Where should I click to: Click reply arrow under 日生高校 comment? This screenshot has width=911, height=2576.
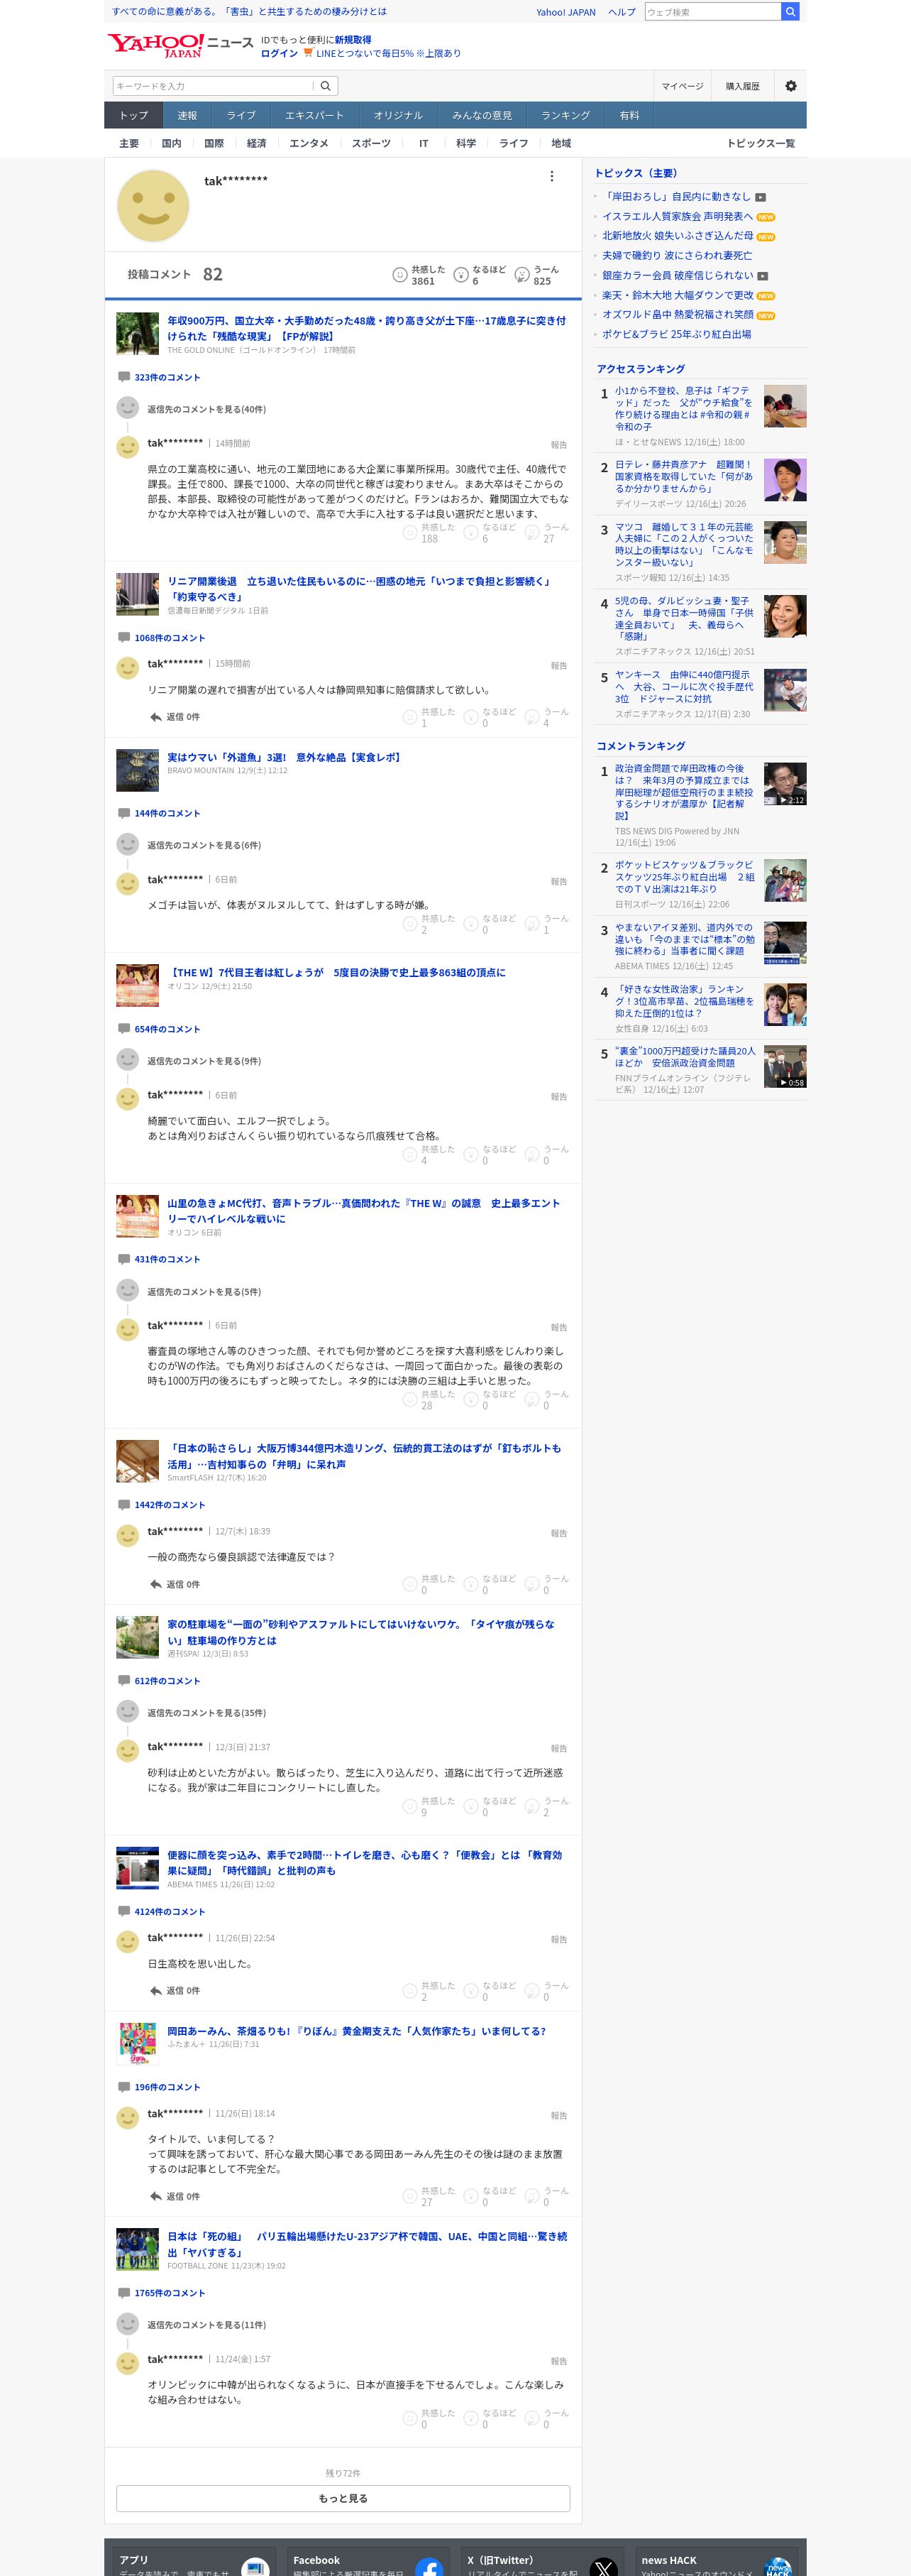pyautogui.click(x=156, y=1991)
